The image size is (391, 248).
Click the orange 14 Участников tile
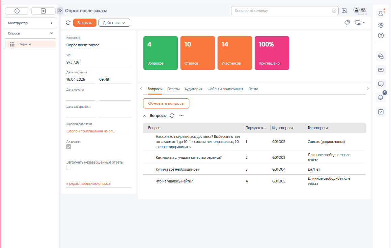point(235,53)
